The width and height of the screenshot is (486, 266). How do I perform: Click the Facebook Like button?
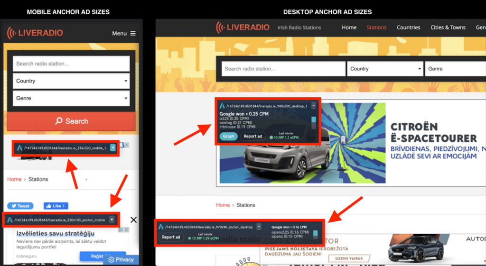[x=56, y=206]
